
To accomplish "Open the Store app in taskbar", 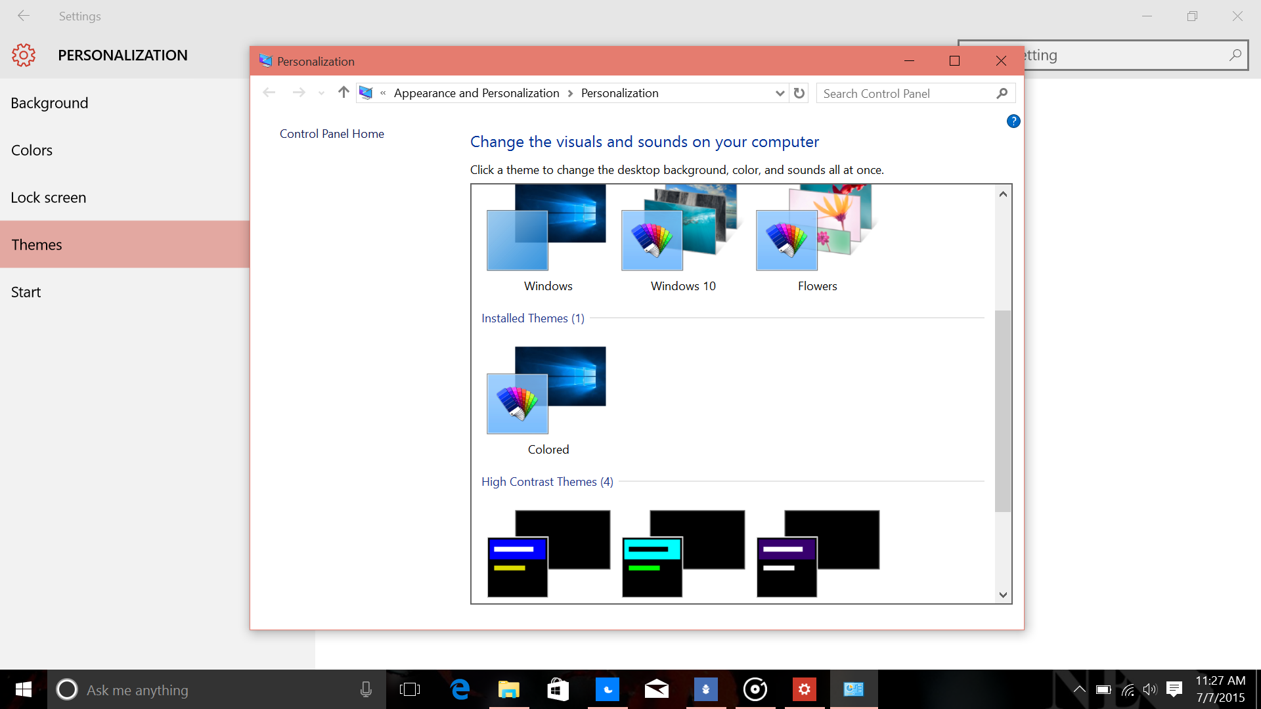I will (558, 689).
